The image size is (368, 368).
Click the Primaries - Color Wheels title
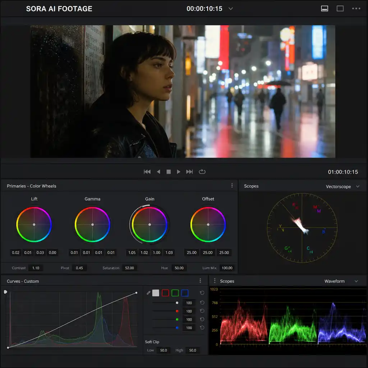pyautogui.click(x=32, y=186)
